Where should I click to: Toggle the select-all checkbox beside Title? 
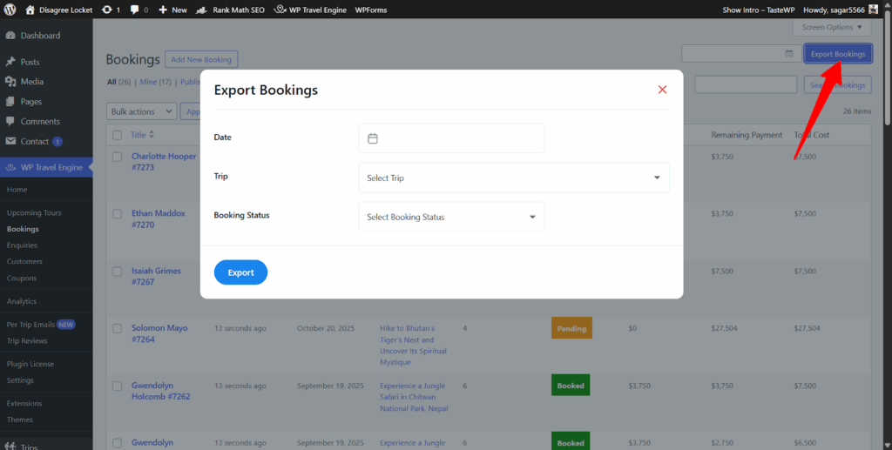click(117, 135)
